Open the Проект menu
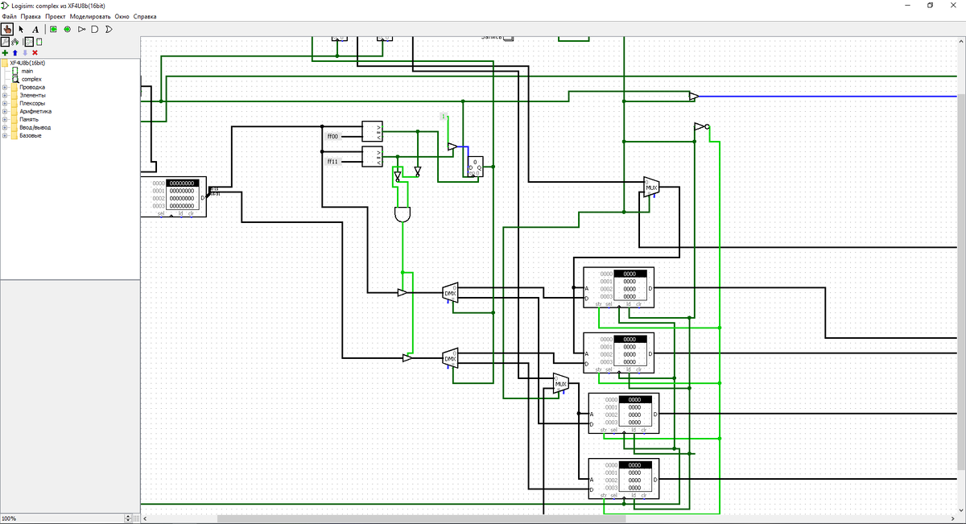966x524 pixels. coord(56,16)
